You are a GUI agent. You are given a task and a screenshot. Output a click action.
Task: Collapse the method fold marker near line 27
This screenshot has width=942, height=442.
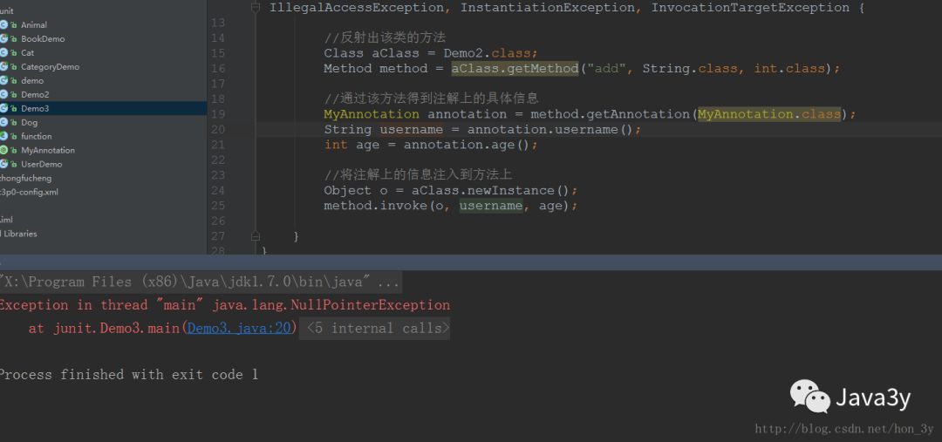tap(256, 236)
